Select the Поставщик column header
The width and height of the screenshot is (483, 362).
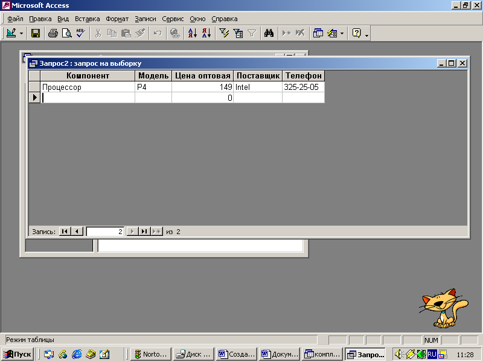point(258,76)
